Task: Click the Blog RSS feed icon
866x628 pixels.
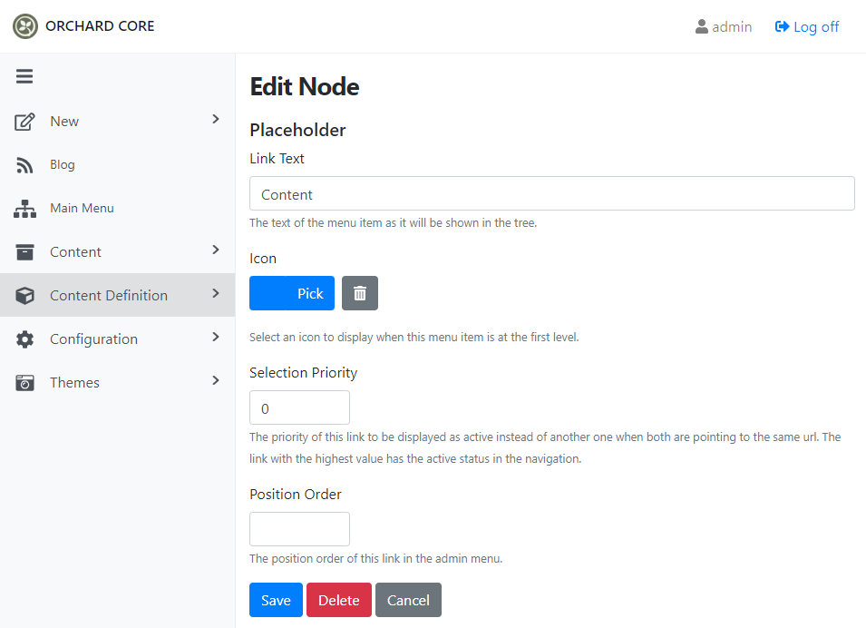Action: point(24,165)
